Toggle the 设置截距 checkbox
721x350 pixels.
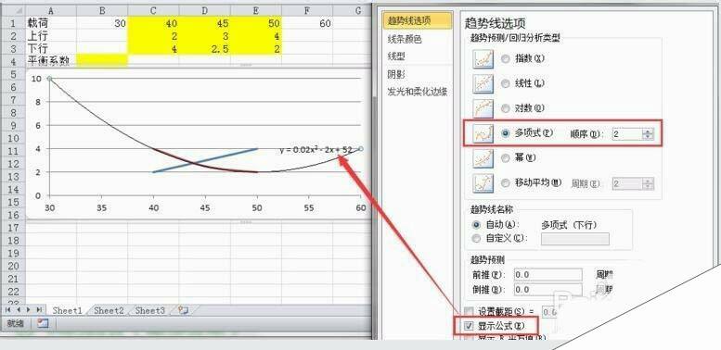(469, 312)
